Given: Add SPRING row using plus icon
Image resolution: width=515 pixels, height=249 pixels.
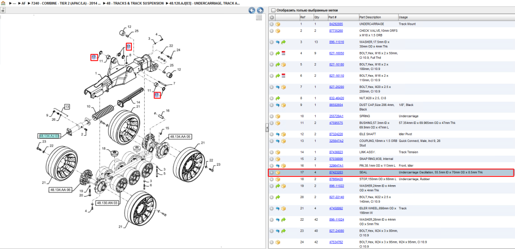Looking at the screenshot, I should [x=271, y=116].
